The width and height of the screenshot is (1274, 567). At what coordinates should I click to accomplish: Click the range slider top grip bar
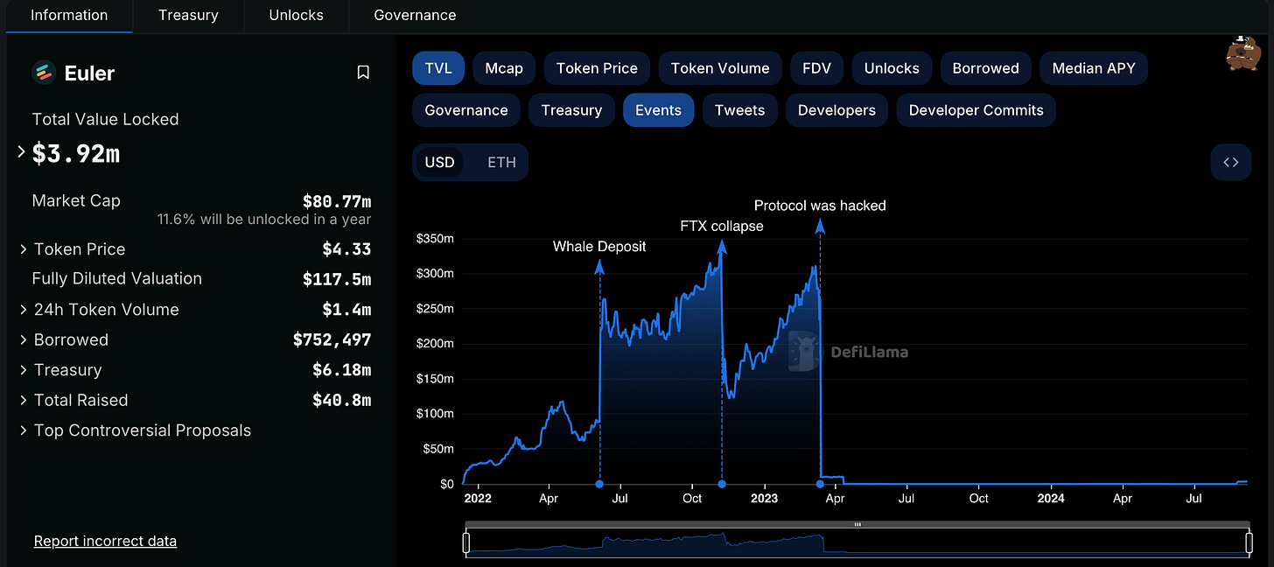click(857, 525)
